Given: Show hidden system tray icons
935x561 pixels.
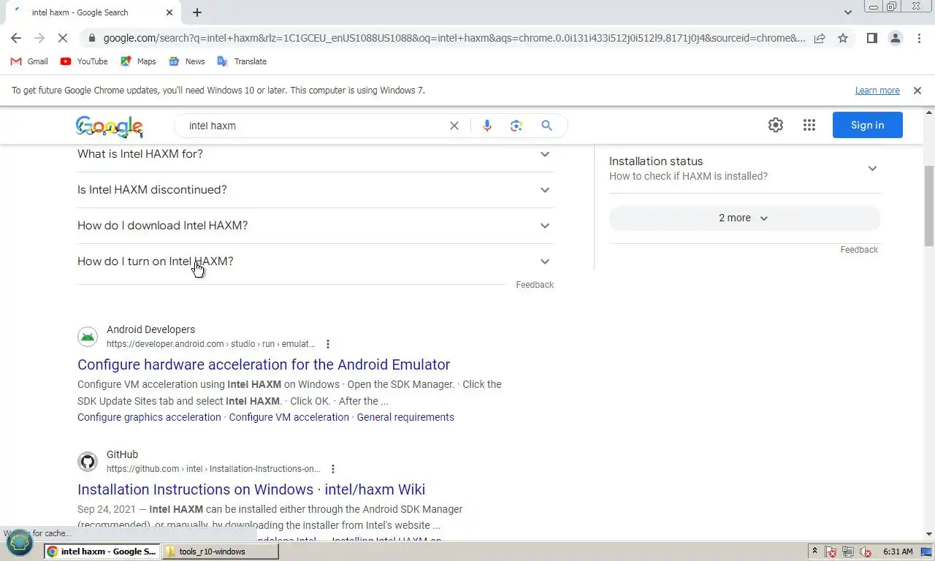Looking at the screenshot, I should (814, 552).
